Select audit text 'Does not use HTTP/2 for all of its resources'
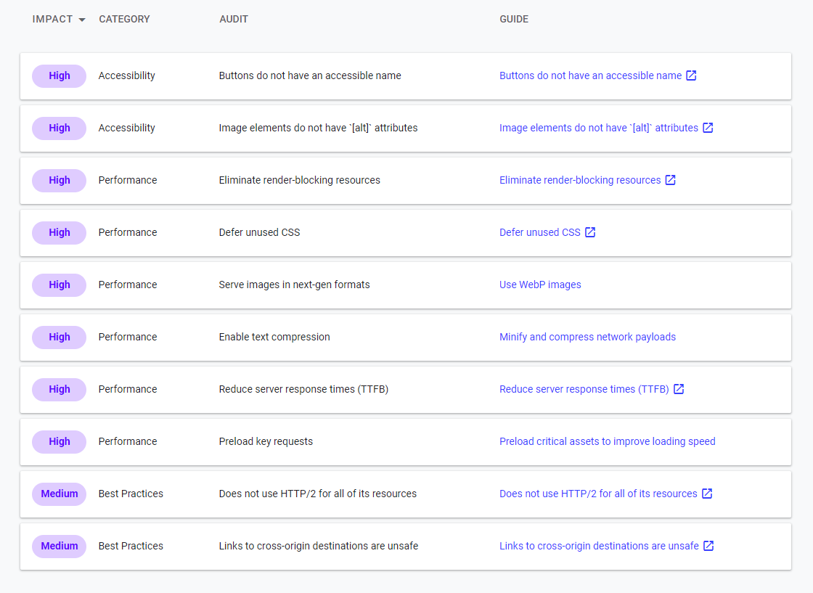The height and width of the screenshot is (593, 813). point(318,494)
